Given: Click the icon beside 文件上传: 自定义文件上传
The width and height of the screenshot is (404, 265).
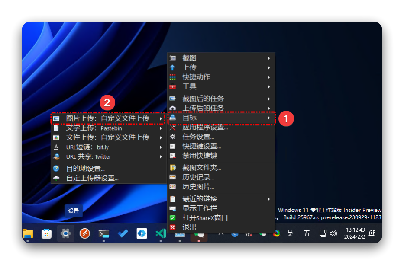Looking at the screenshot, I should pyautogui.click(x=56, y=137).
